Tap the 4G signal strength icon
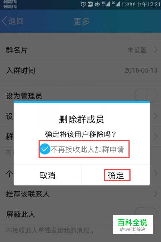The width and height of the screenshot is (161, 242). [106, 4]
